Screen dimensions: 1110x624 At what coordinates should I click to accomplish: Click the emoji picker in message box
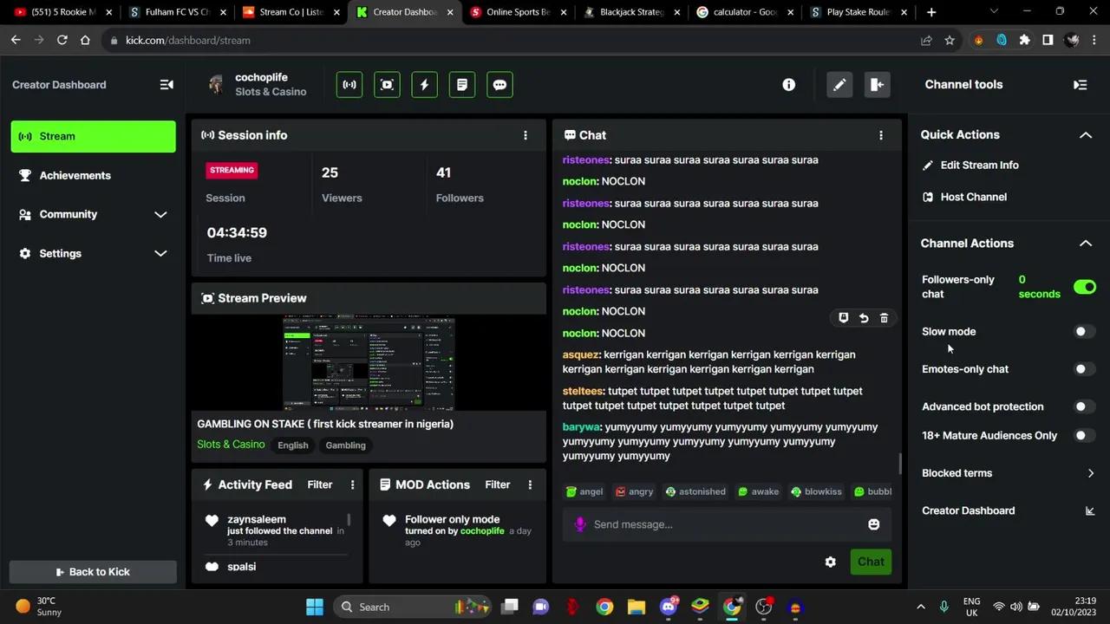[x=873, y=524]
